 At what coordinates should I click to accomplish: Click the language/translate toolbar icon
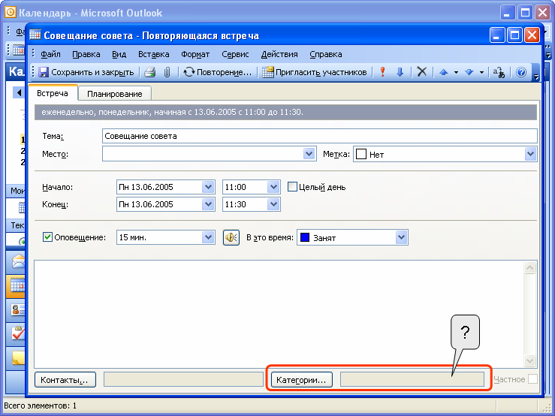click(499, 72)
